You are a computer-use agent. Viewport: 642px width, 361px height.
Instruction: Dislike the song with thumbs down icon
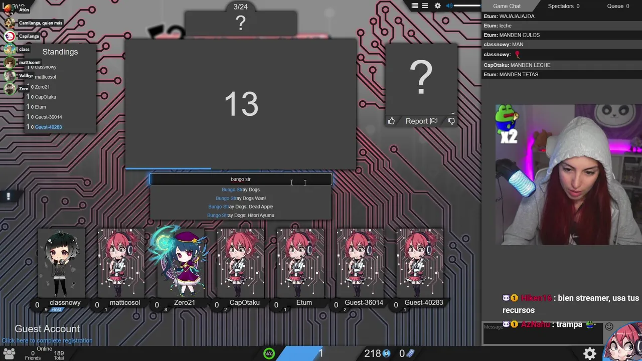(x=451, y=121)
